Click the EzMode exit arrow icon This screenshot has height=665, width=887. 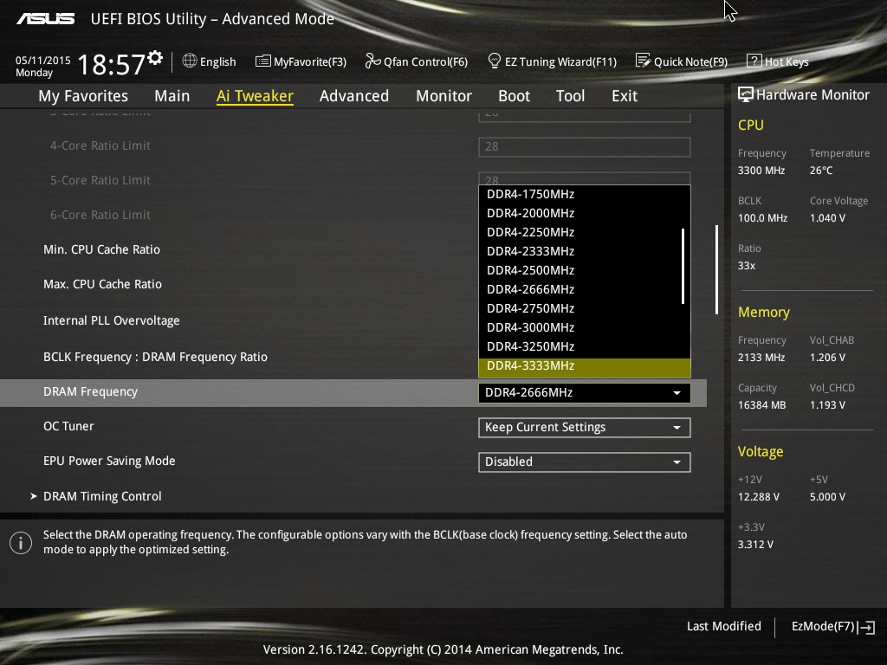pyautogui.click(x=866, y=627)
